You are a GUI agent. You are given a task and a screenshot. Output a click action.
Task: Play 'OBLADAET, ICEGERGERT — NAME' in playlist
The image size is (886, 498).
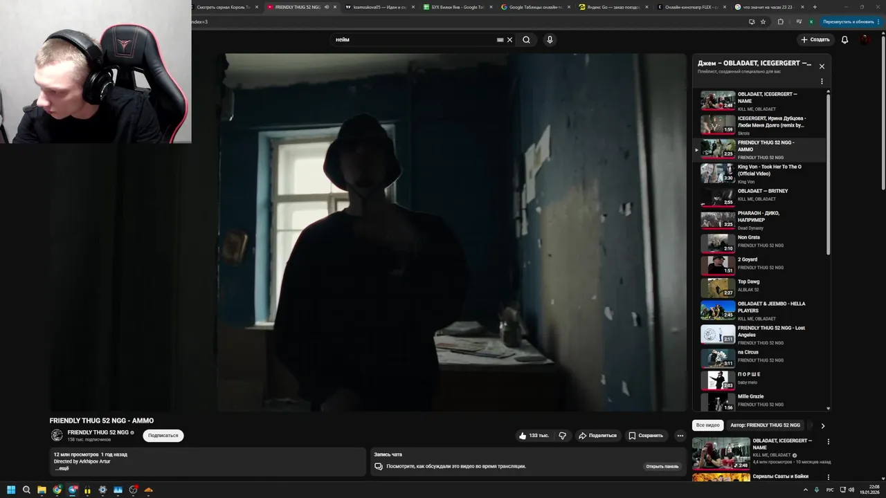tap(760, 101)
